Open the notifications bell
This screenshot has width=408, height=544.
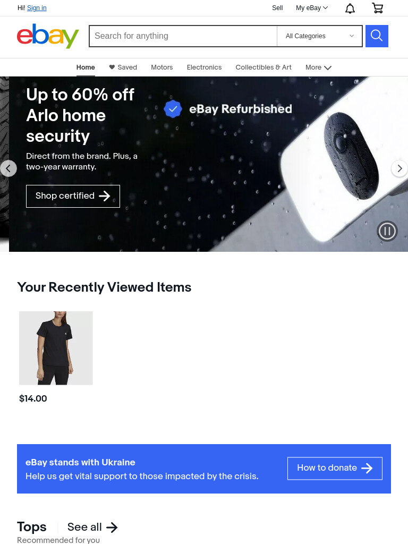[350, 8]
